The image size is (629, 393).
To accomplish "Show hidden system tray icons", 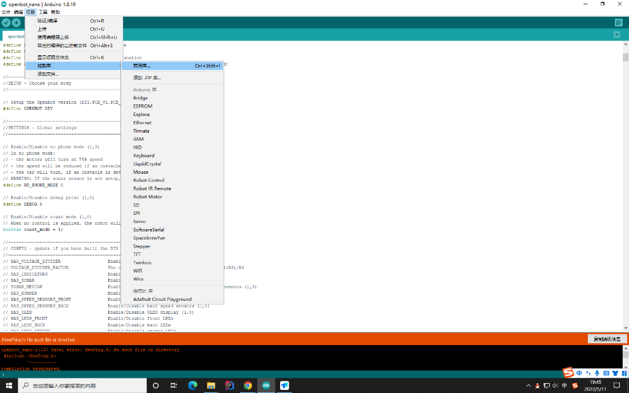I will [528, 386].
